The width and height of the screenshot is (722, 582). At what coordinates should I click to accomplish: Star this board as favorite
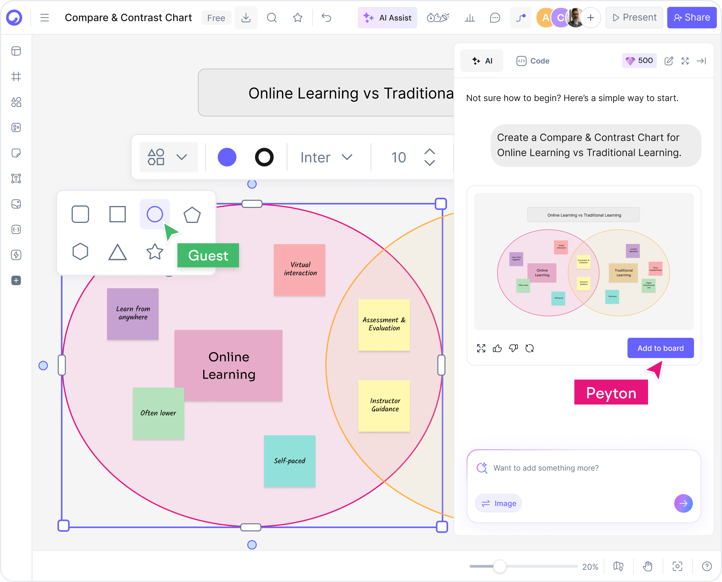tap(298, 18)
